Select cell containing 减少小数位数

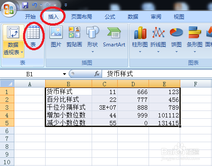tap(69, 123)
